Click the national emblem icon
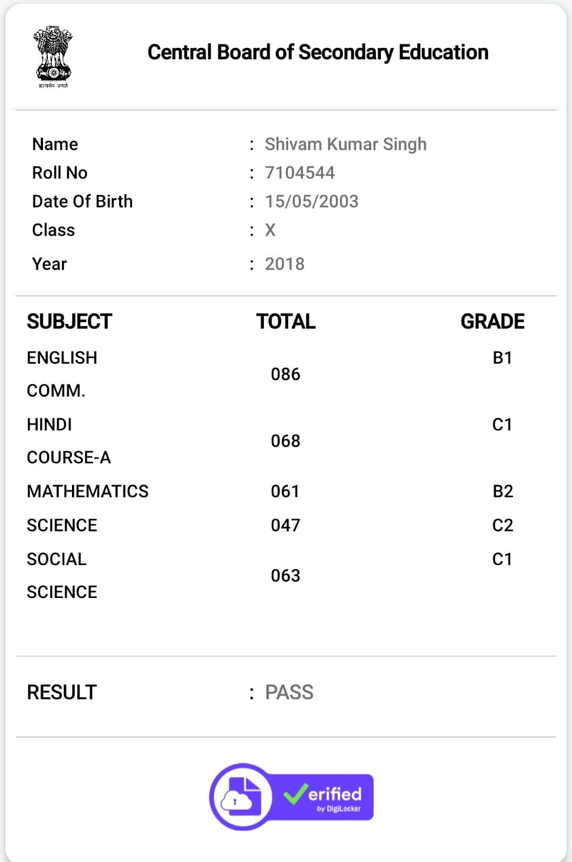The width and height of the screenshot is (572, 862). [53, 57]
